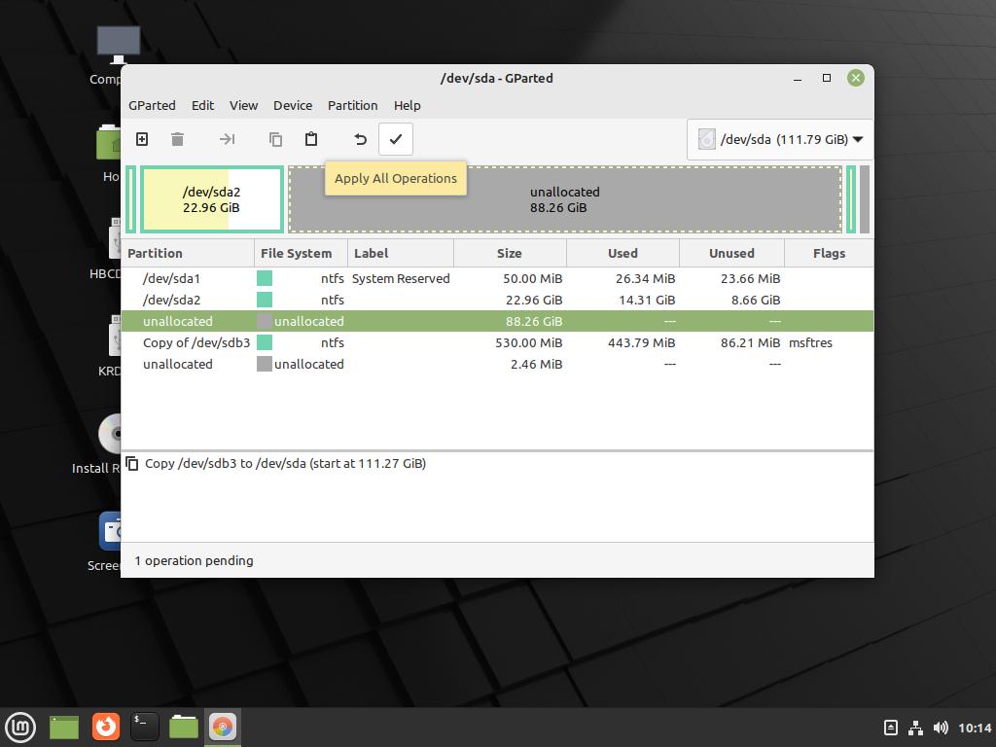Open the Device menu
996x747 pixels.
[x=292, y=105]
